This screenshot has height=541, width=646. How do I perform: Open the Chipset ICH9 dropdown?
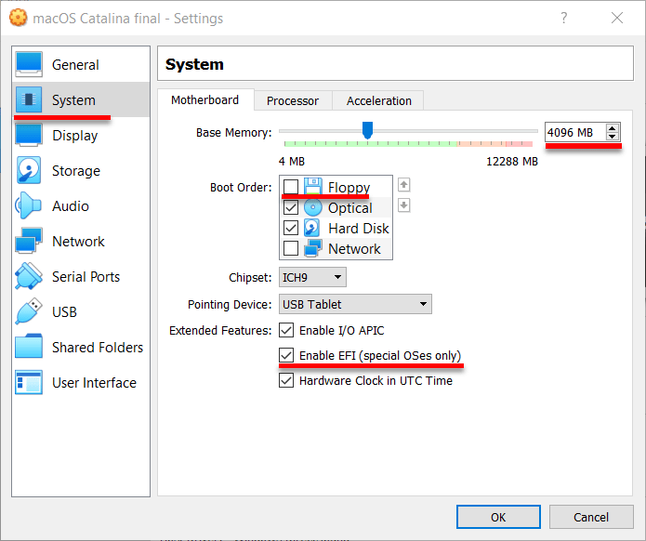(x=312, y=277)
